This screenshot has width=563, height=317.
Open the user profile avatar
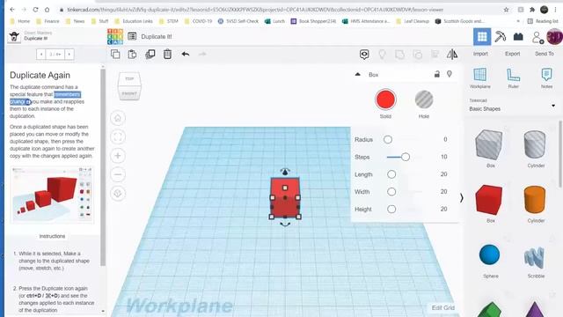tap(555, 37)
